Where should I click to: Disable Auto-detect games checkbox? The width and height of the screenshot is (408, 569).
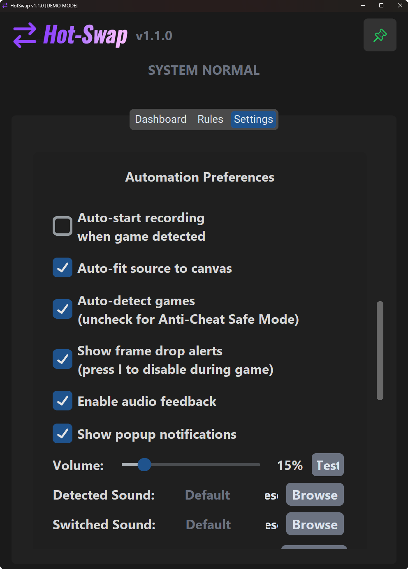click(x=63, y=309)
